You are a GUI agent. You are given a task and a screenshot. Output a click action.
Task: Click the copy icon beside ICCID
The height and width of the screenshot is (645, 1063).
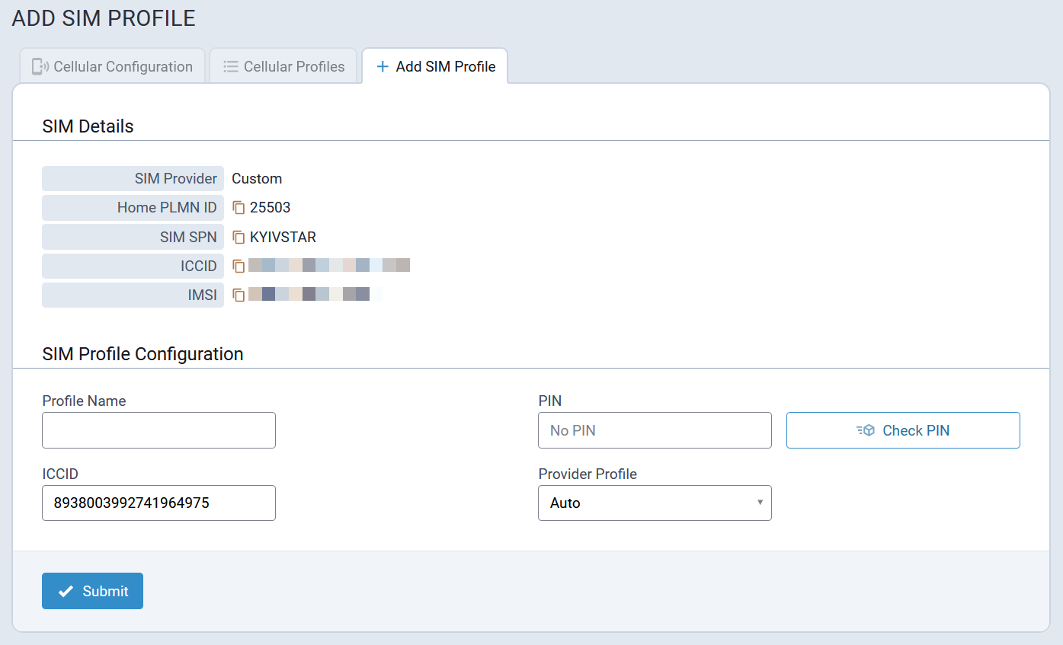click(x=239, y=267)
